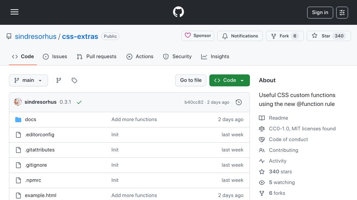Open example.html row's Add more functions commit
The image size is (357, 200).
pos(134,195)
